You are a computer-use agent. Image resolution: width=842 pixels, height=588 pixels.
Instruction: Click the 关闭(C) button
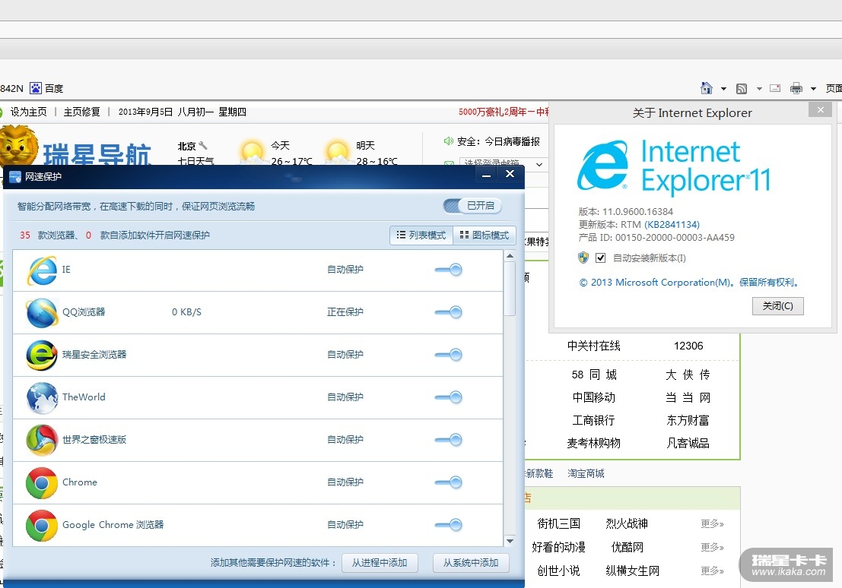coord(777,306)
